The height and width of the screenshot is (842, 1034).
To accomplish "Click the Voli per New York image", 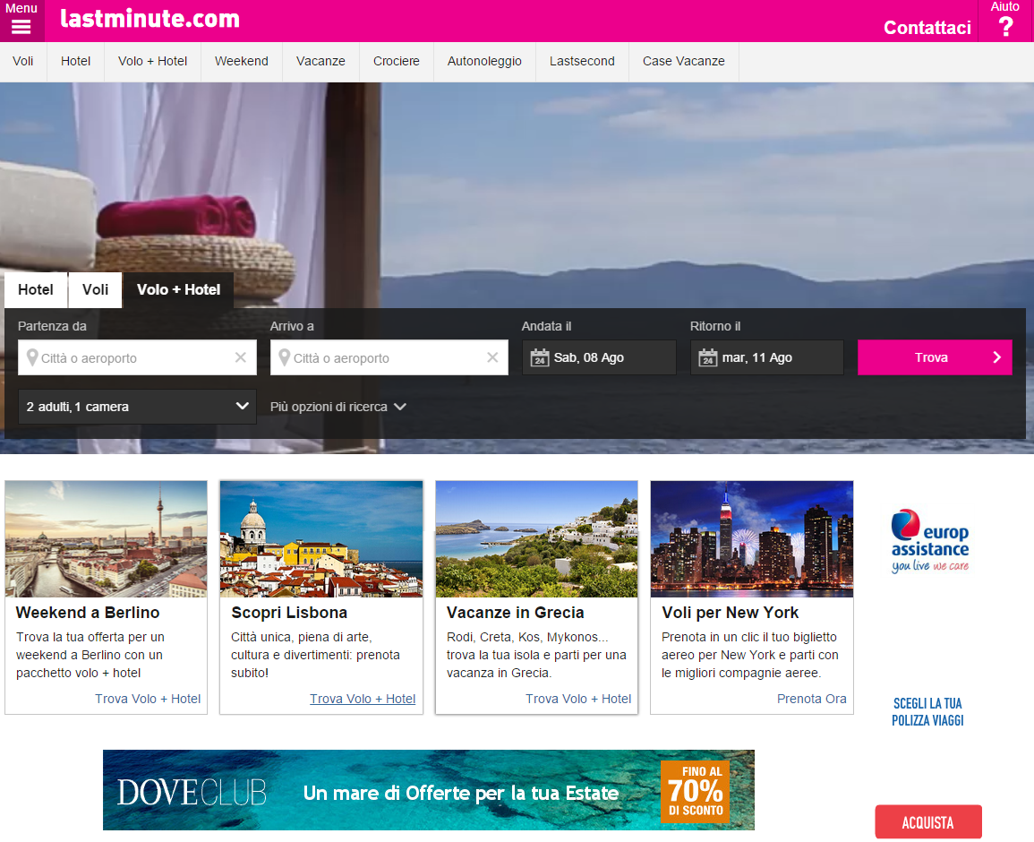I will tap(752, 539).
